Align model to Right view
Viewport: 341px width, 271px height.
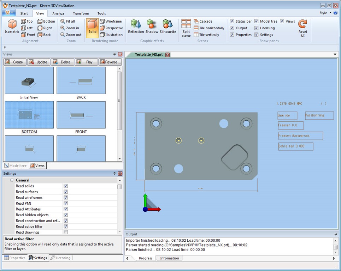(45, 28)
